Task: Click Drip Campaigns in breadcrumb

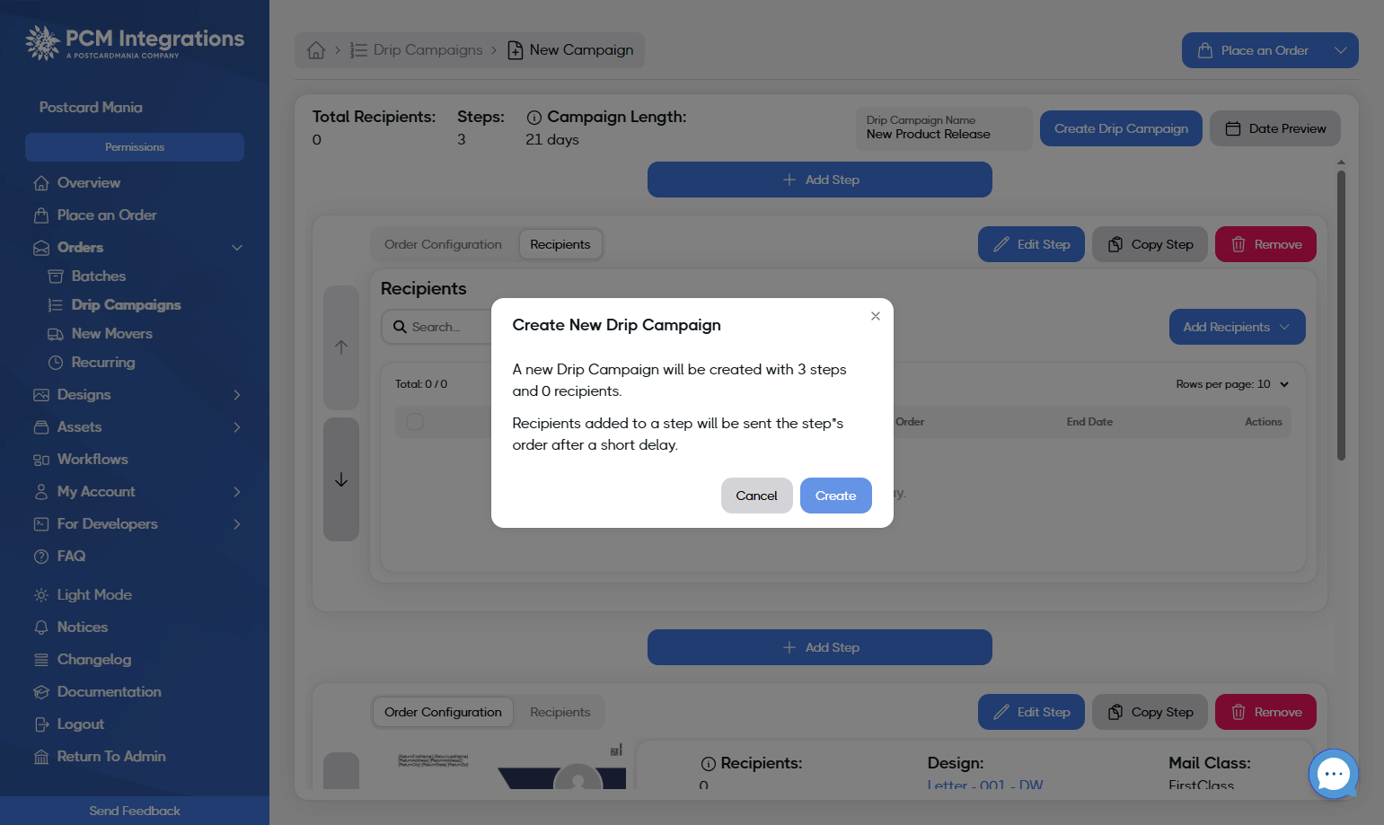Action: 417,50
